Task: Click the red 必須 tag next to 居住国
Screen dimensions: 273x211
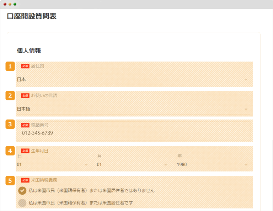Action: pos(25,66)
